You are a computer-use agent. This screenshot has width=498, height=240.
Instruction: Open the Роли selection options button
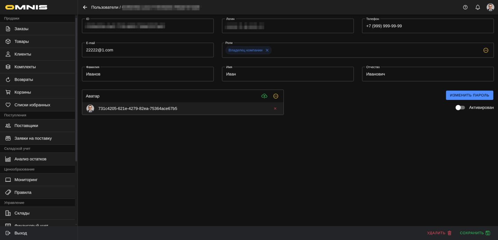[486, 50]
